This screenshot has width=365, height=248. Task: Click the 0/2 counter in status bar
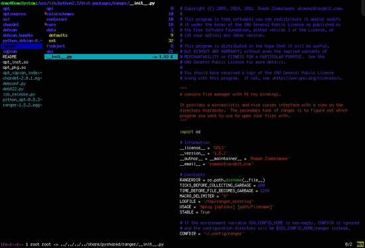[348, 245]
